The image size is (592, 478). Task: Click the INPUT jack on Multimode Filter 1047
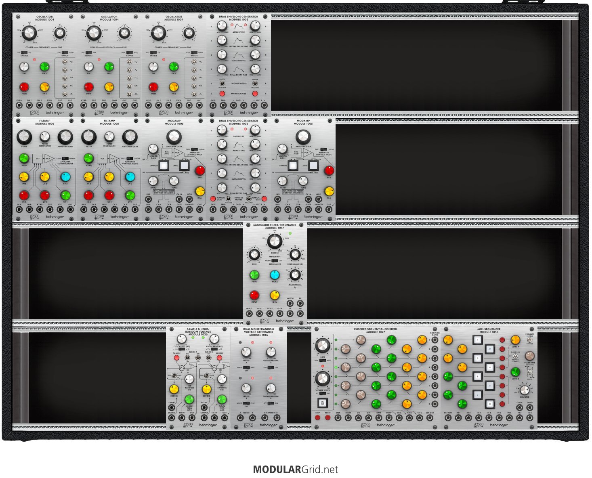point(249,314)
